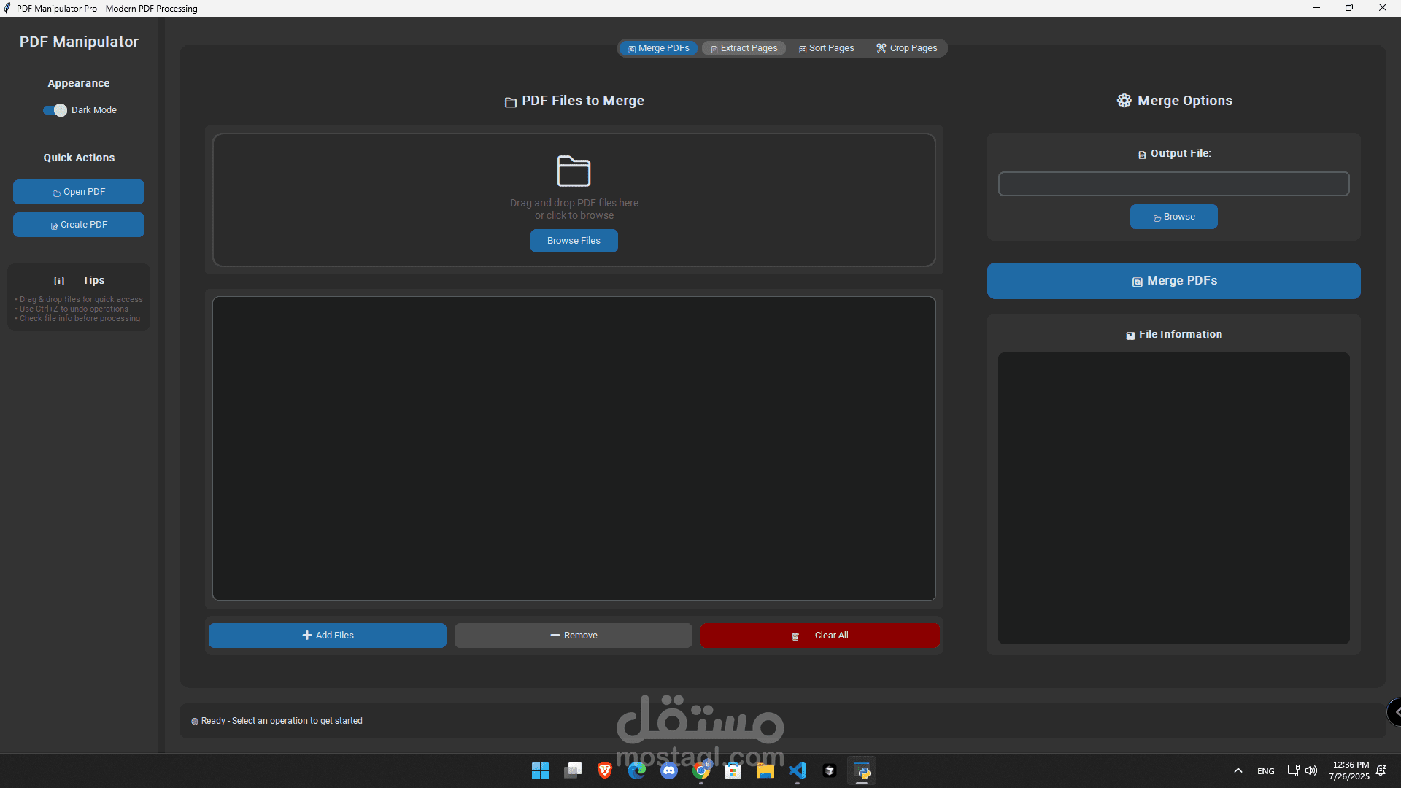Click the Brave browser taskbar icon
Image resolution: width=1401 pixels, height=788 pixels.
coord(605,770)
